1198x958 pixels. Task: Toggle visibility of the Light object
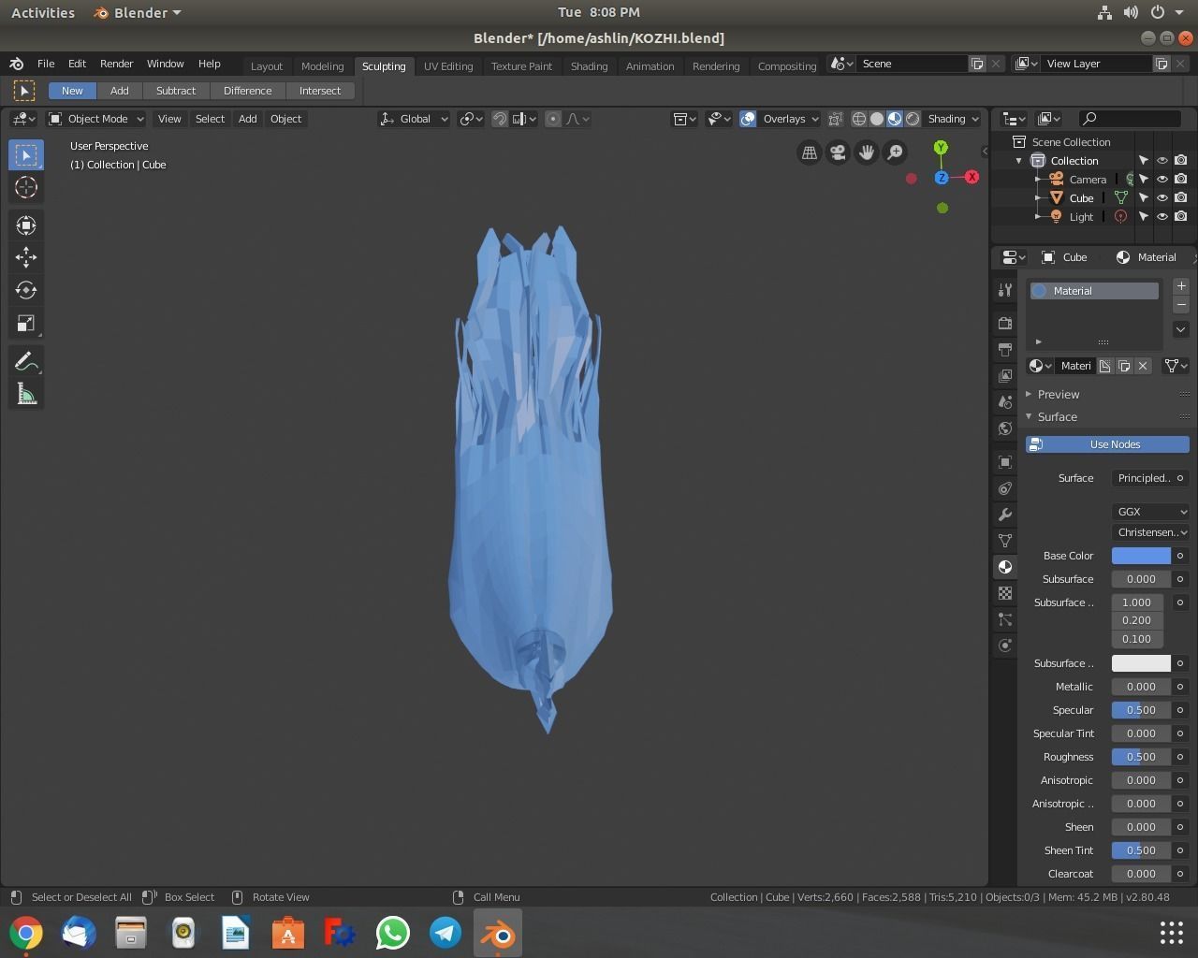(x=1162, y=216)
